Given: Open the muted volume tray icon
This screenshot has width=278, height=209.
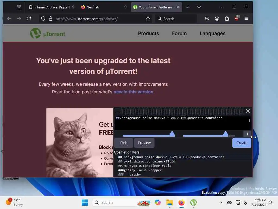Looking at the screenshot, I should (x=245, y=202).
